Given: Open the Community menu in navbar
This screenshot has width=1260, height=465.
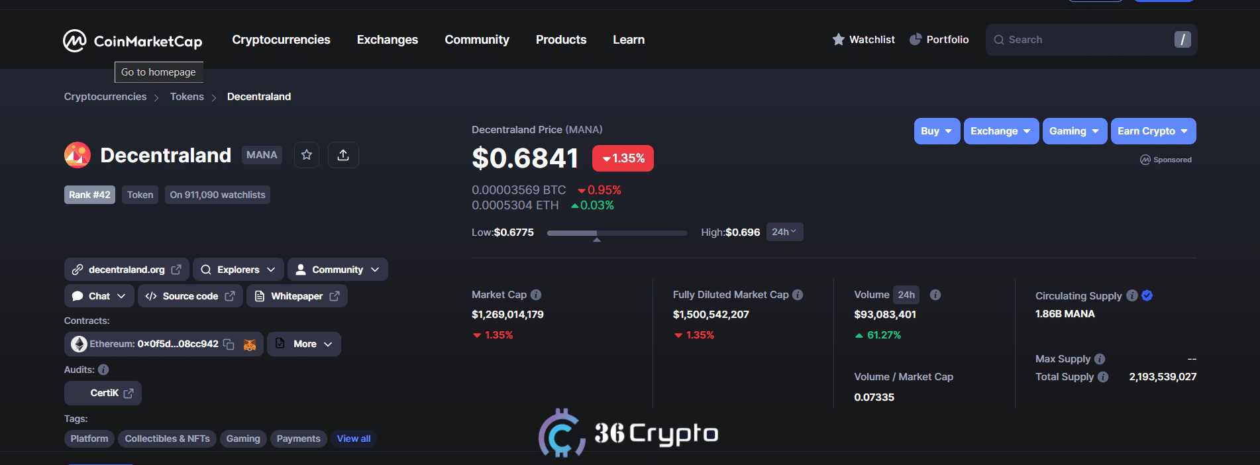Looking at the screenshot, I should click(x=477, y=40).
